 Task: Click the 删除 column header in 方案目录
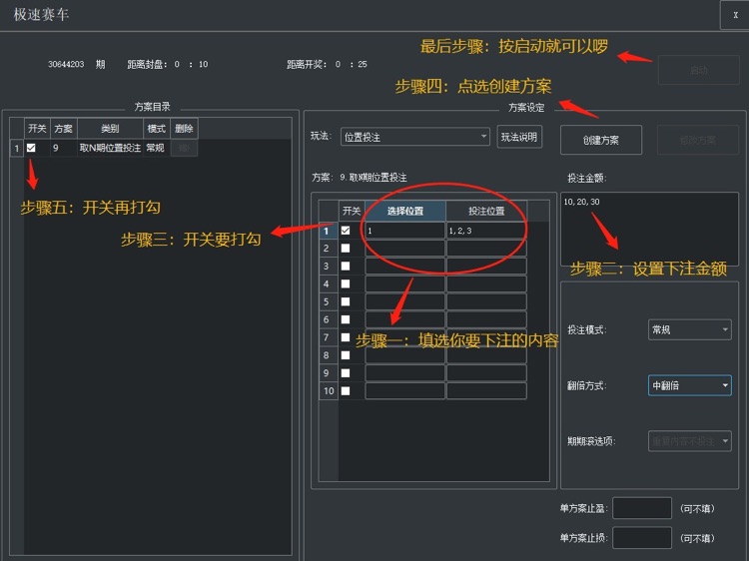click(184, 129)
